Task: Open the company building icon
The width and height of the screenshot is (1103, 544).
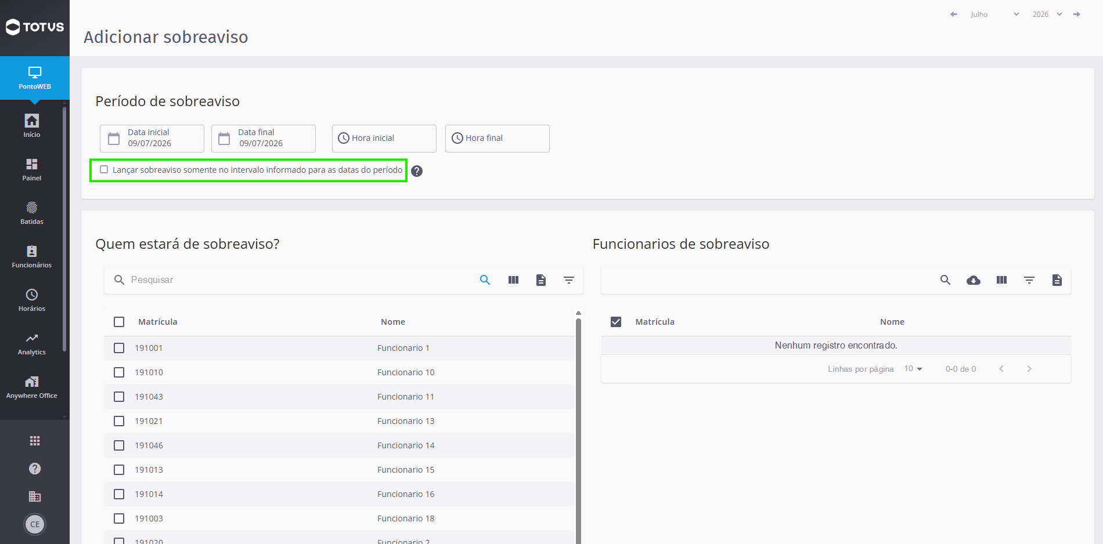Action: (35, 496)
